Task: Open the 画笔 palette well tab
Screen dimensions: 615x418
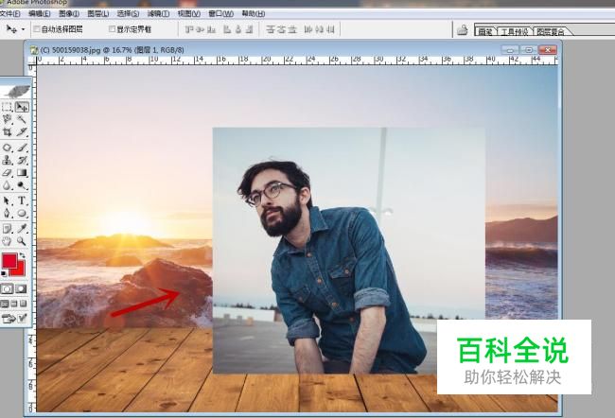Action: tap(485, 32)
